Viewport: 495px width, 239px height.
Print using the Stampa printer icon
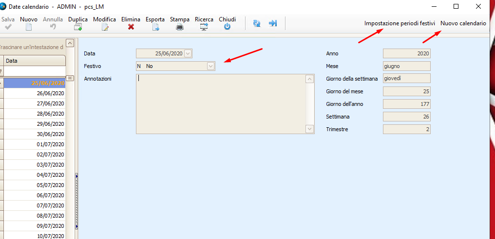180,27
